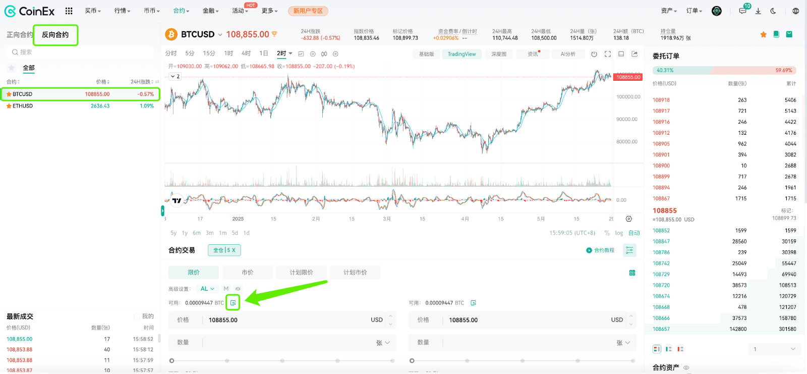The width and height of the screenshot is (807, 374).
Task: Open the 全仓 | 5 X leverage button
Action: click(224, 250)
